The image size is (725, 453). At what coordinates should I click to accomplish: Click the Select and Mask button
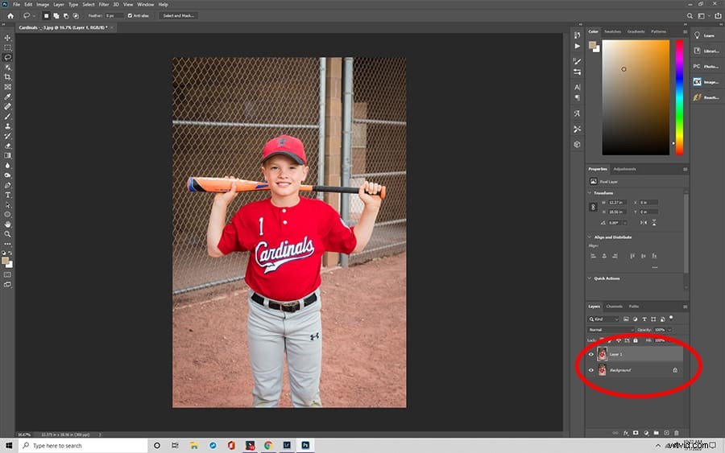(x=179, y=16)
